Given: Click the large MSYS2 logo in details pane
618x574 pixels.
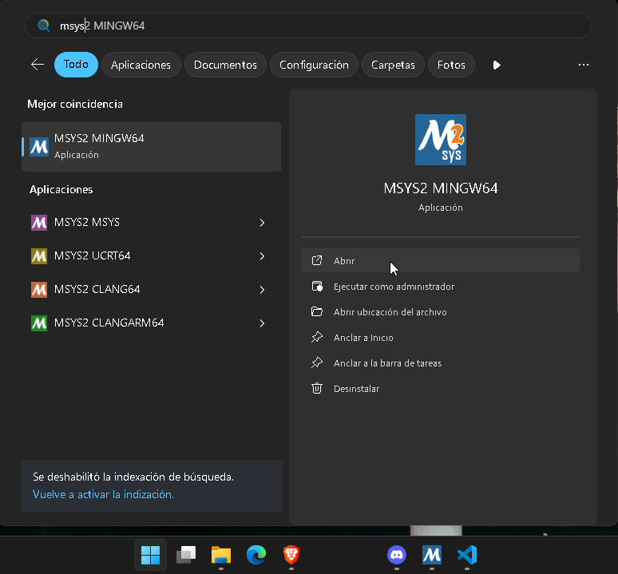Looking at the screenshot, I should 440,140.
